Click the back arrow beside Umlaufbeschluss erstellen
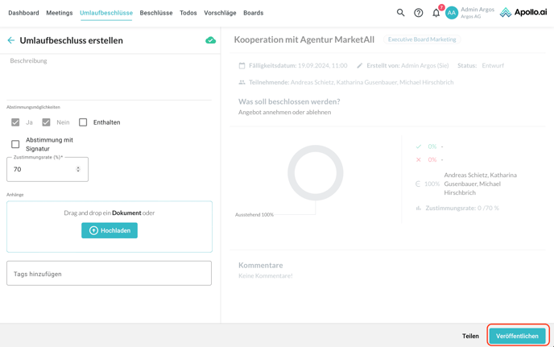 (x=11, y=40)
